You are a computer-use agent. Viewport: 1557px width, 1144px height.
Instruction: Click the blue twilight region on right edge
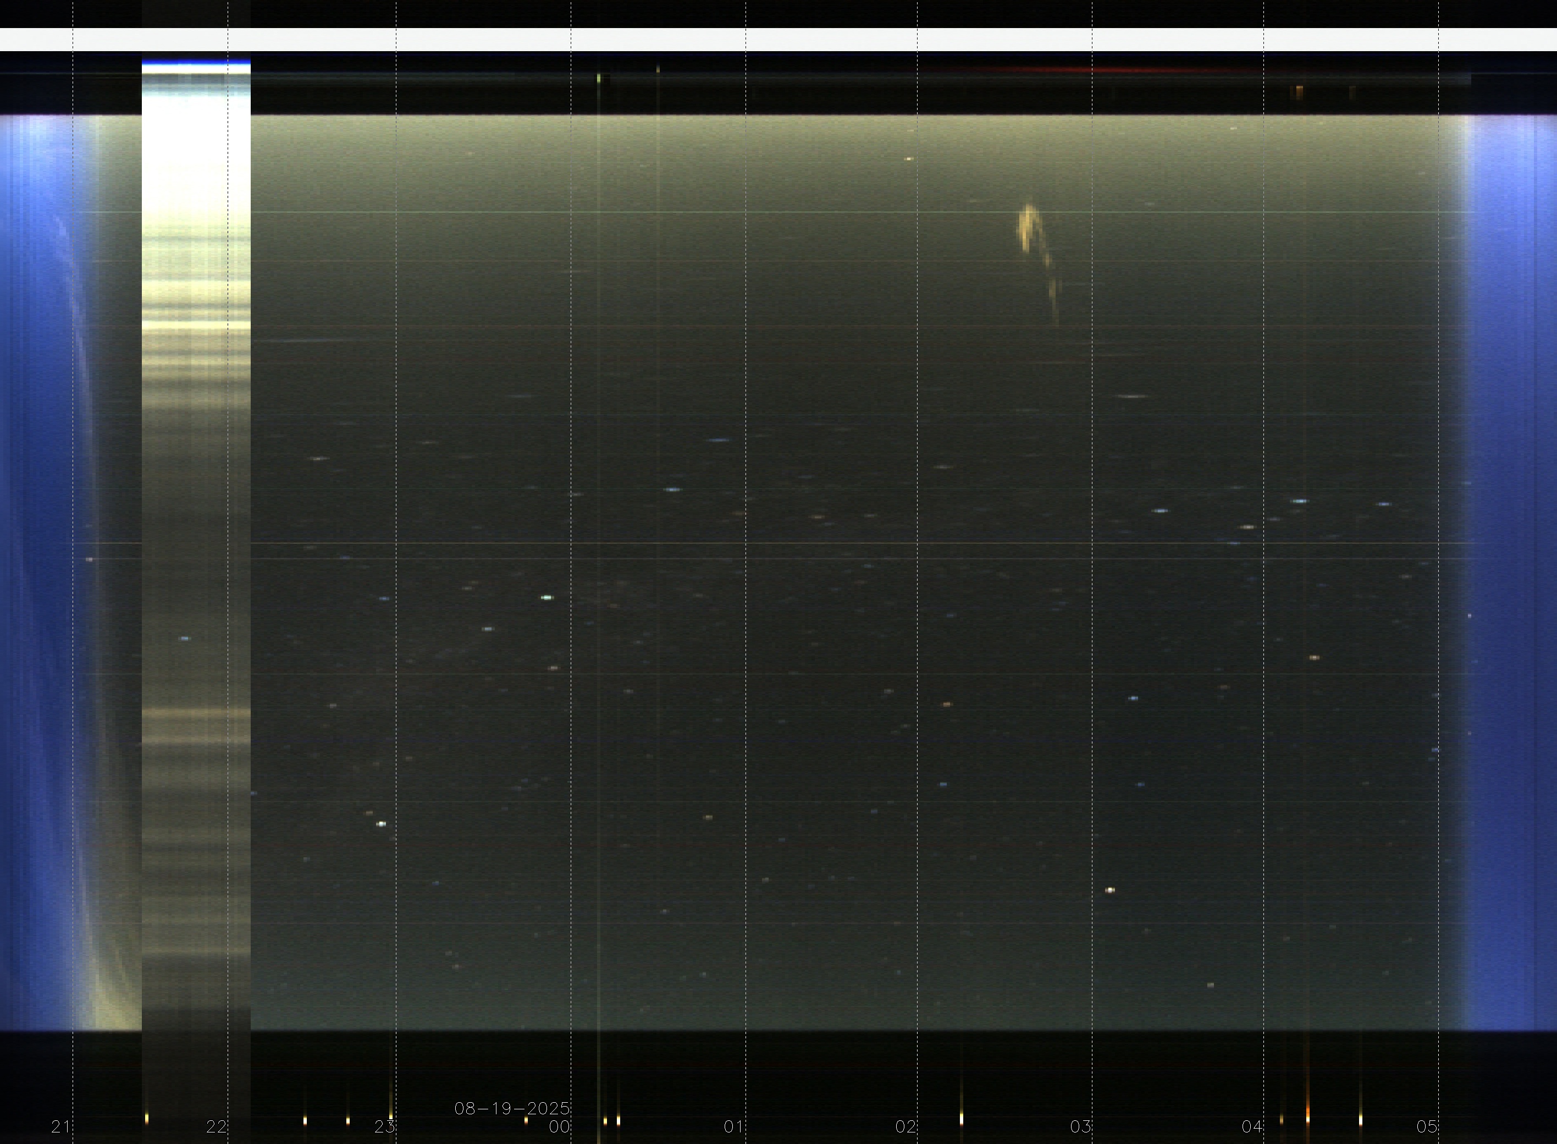point(1512,554)
